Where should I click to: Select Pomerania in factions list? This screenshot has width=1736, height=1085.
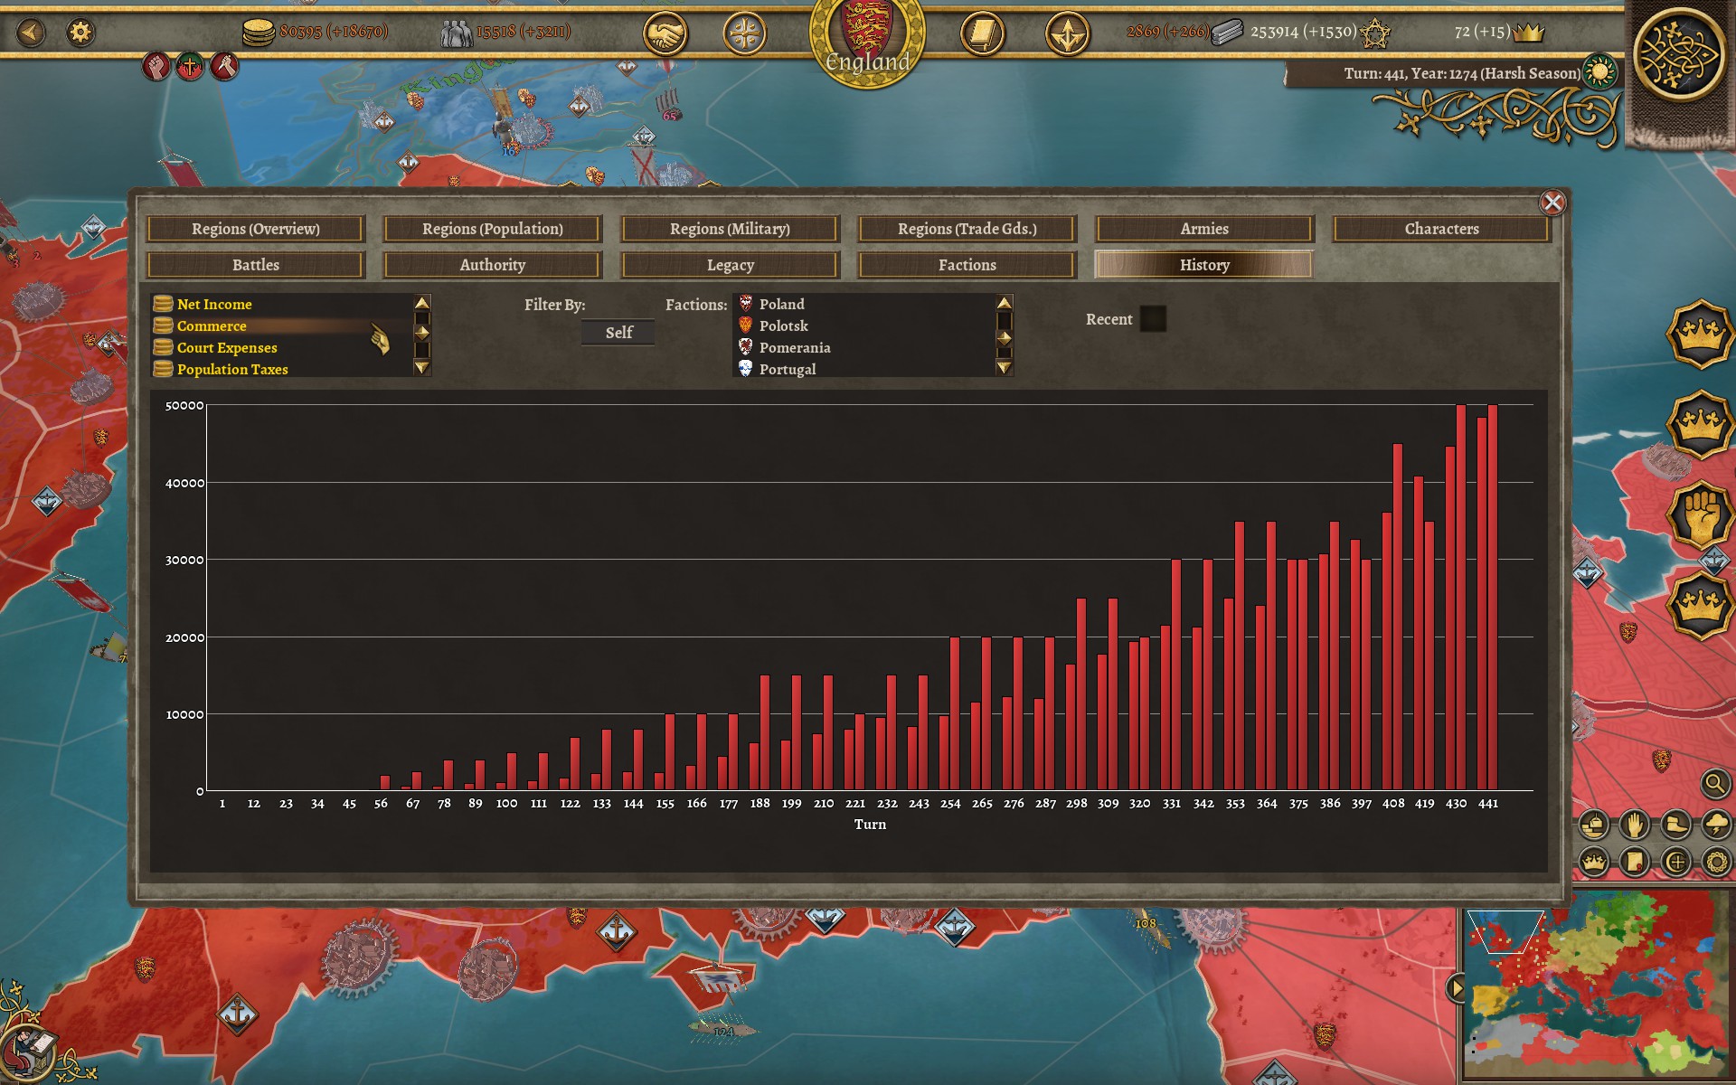click(864, 347)
